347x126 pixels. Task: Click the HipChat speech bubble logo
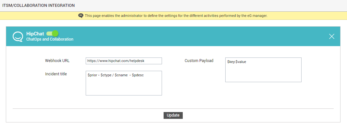[x=18, y=37]
